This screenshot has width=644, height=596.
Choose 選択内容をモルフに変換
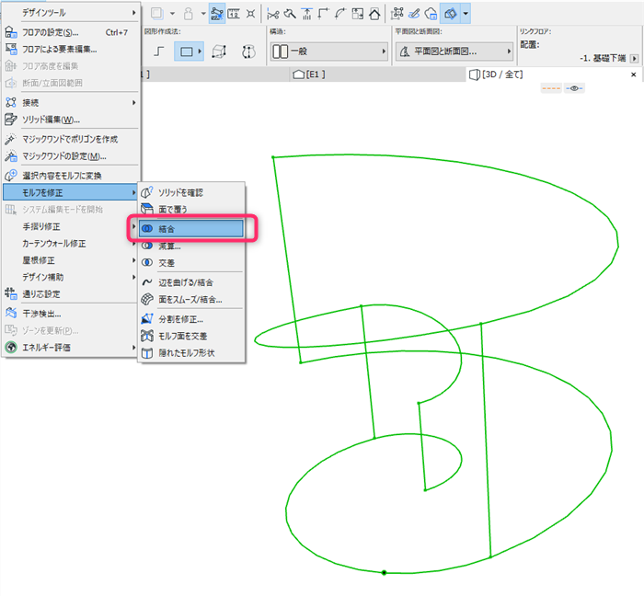[71, 176]
